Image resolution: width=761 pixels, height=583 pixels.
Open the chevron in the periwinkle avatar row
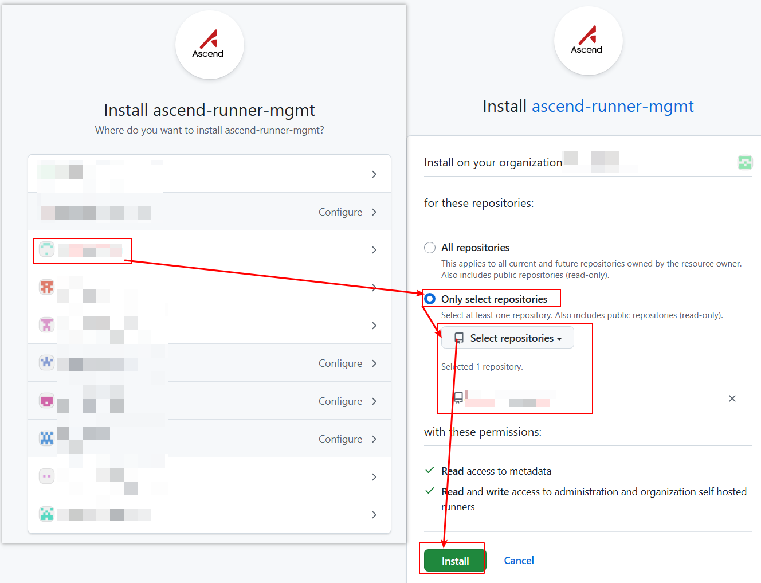374,363
